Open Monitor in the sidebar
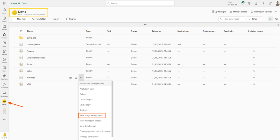The image size is (280, 140). tap(4, 61)
